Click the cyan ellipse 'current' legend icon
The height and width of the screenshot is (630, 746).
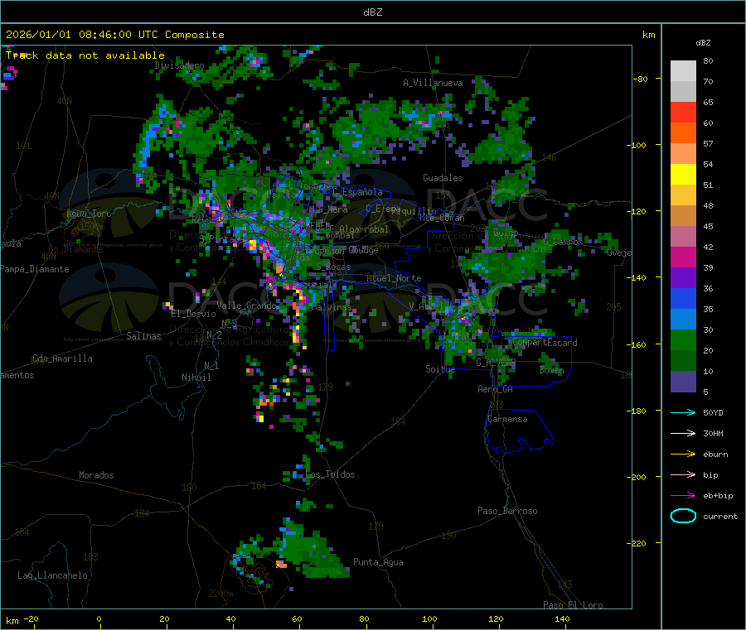coord(683,516)
